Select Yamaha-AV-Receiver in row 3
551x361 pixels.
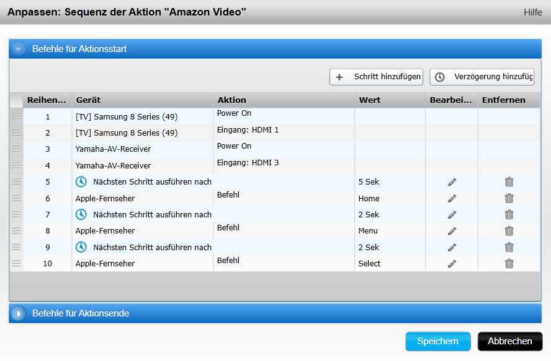tap(113, 149)
